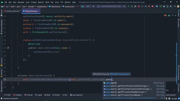Viewport: 180px width, 101px height.
Task: Click the src breadcrumb
Action: tap(7, 6)
